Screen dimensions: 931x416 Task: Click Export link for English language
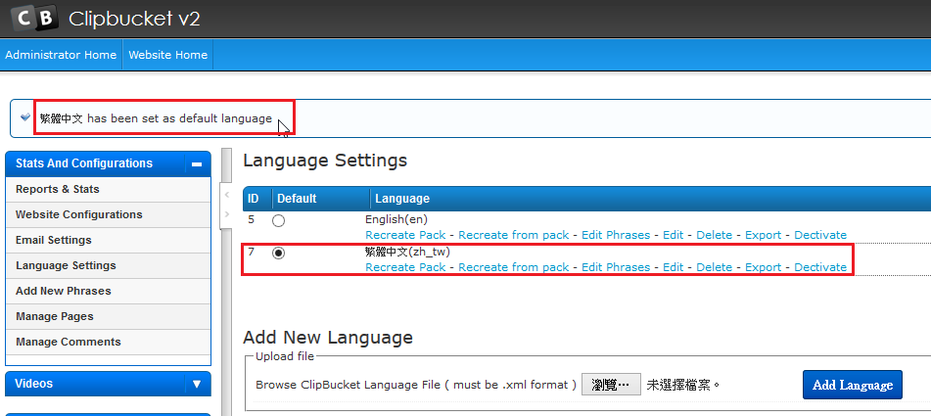pyautogui.click(x=763, y=235)
